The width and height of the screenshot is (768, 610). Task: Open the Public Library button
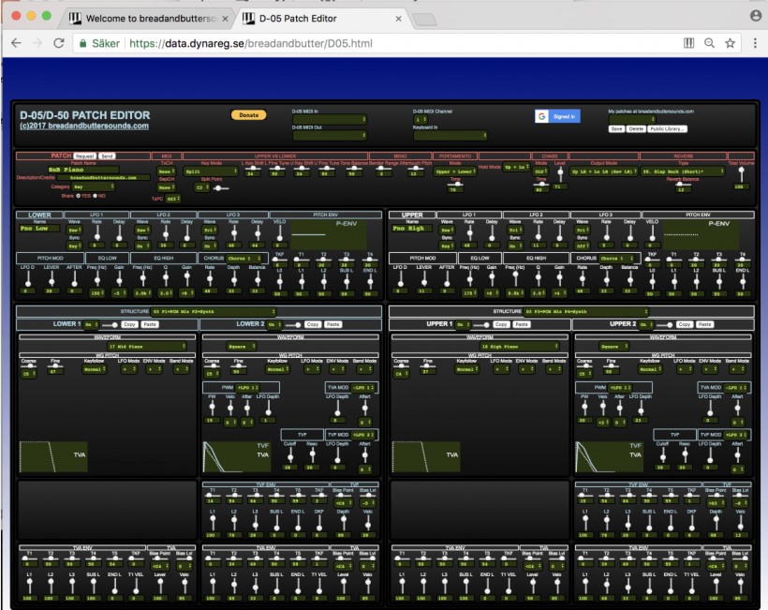coord(666,128)
